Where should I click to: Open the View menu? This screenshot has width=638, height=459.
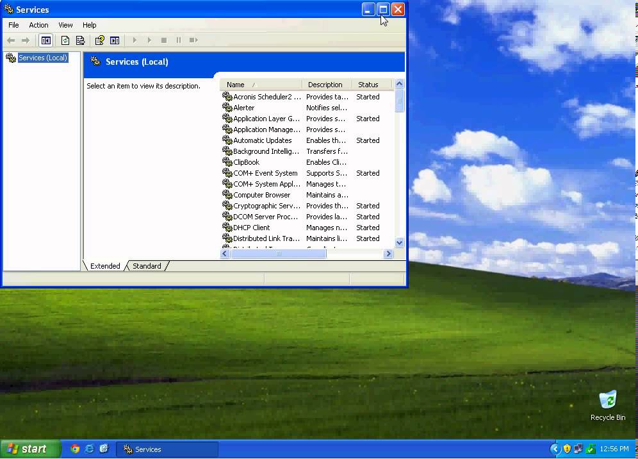pyautogui.click(x=65, y=25)
